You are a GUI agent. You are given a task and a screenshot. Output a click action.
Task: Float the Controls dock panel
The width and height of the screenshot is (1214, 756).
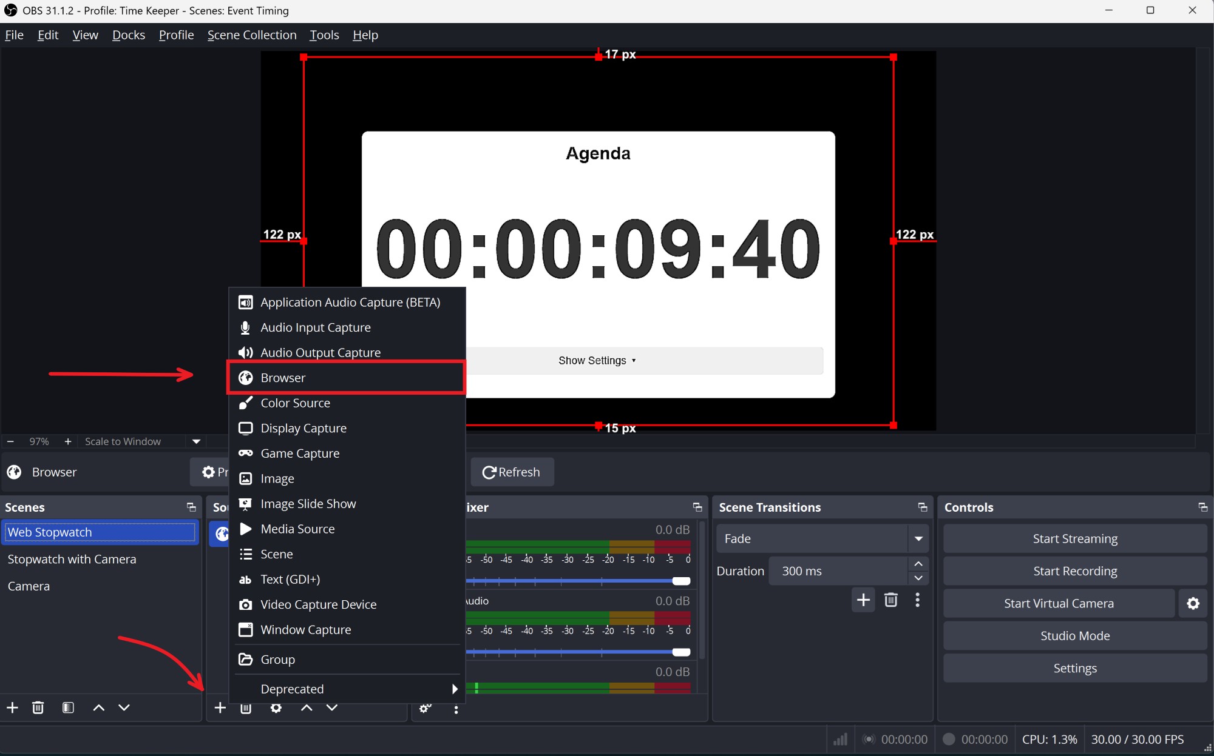1202,507
